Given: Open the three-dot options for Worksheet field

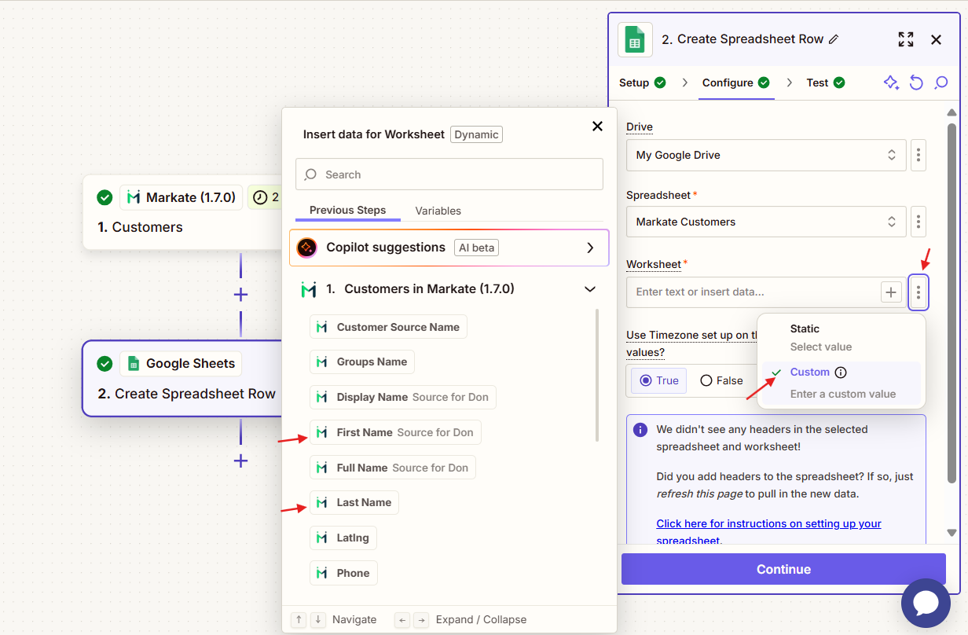Looking at the screenshot, I should [918, 292].
